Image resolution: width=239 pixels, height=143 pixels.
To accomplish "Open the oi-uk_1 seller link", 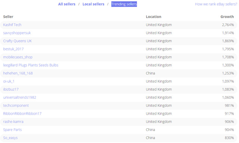I will pyautogui.click(x=9, y=81).
